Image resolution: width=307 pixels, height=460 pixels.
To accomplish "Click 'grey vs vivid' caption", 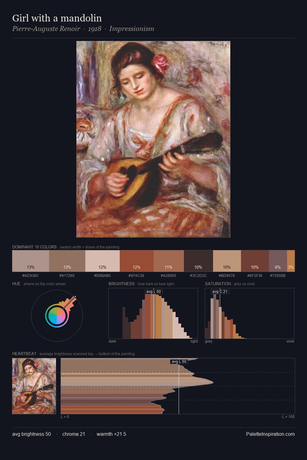I will click(244, 284).
